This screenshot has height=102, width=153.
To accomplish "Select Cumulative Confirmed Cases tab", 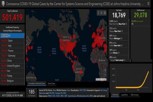I will 37,83.
